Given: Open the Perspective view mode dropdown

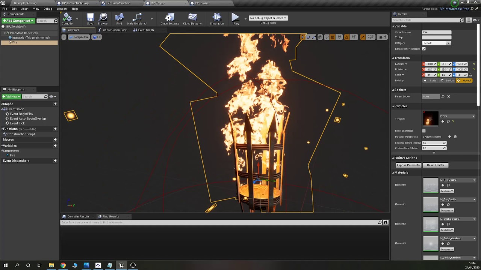Looking at the screenshot, I should click(79, 37).
